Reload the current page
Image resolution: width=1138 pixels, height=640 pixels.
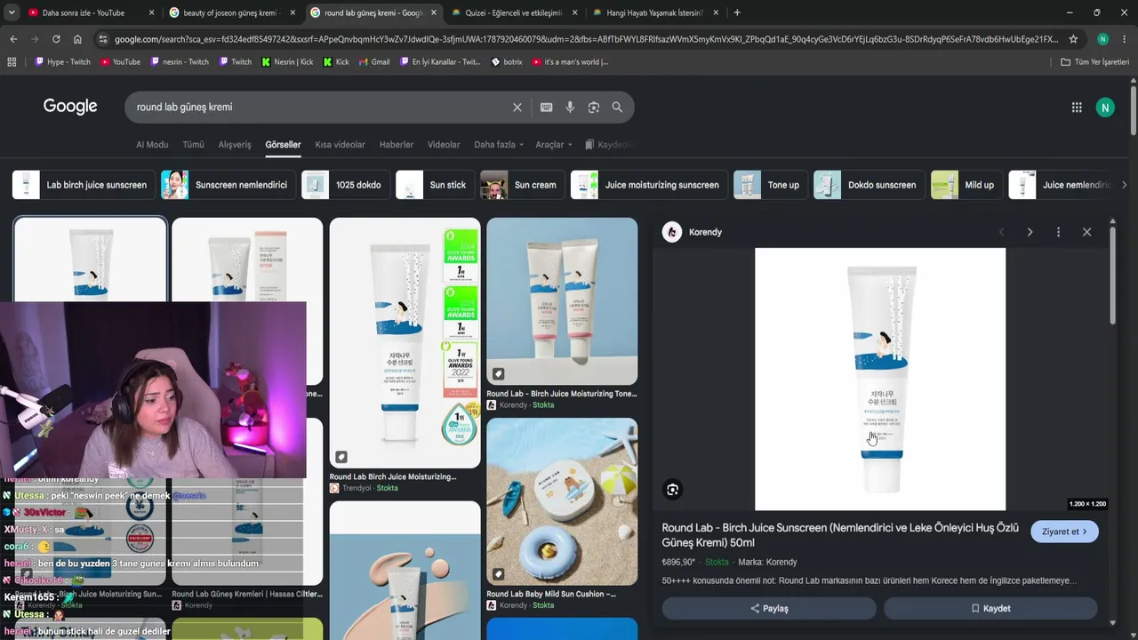pos(56,39)
